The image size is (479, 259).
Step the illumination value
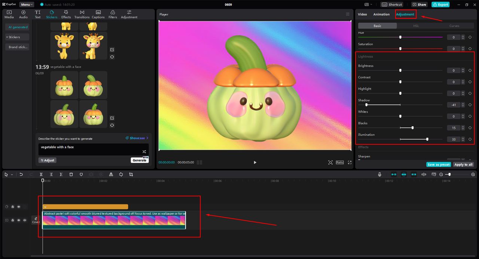463,139
